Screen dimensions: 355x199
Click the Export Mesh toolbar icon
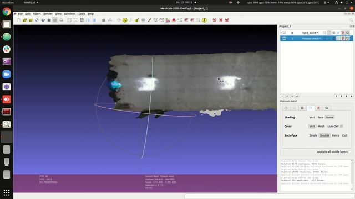[43, 20]
